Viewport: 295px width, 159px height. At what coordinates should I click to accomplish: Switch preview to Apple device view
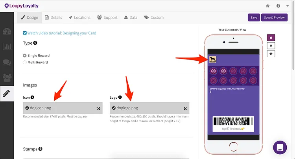point(271,38)
